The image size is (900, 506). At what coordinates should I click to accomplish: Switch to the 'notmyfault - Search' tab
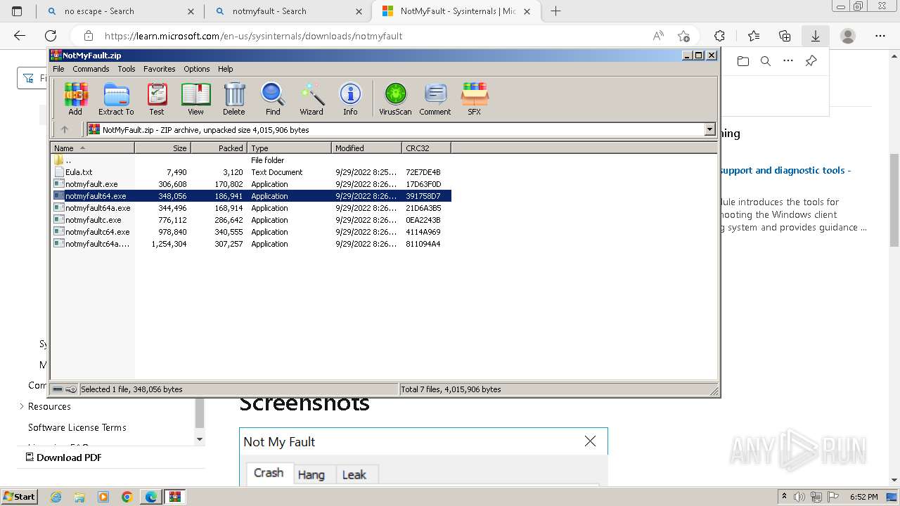point(288,11)
